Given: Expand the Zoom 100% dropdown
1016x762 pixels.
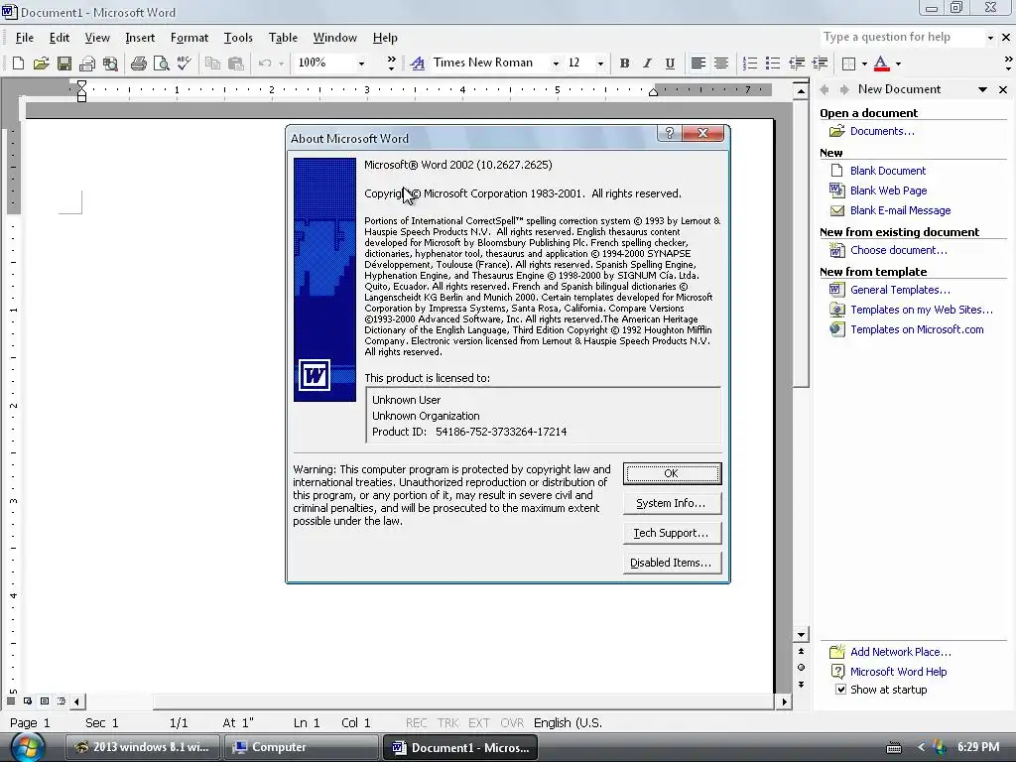Looking at the screenshot, I should (x=361, y=63).
